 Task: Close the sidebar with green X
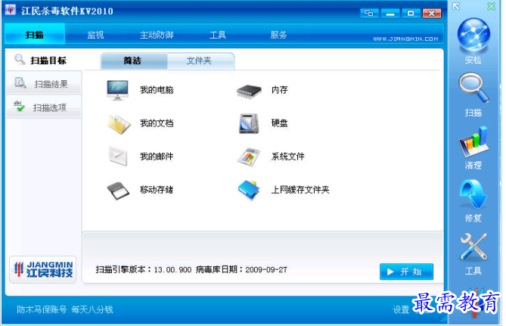click(491, 6)
